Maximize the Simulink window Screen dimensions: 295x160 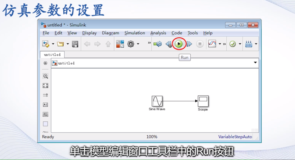click(x=242, y=25)
